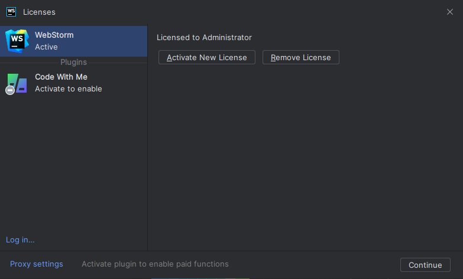Select the Code With Me plugin entry

click(x=73, y=83)
